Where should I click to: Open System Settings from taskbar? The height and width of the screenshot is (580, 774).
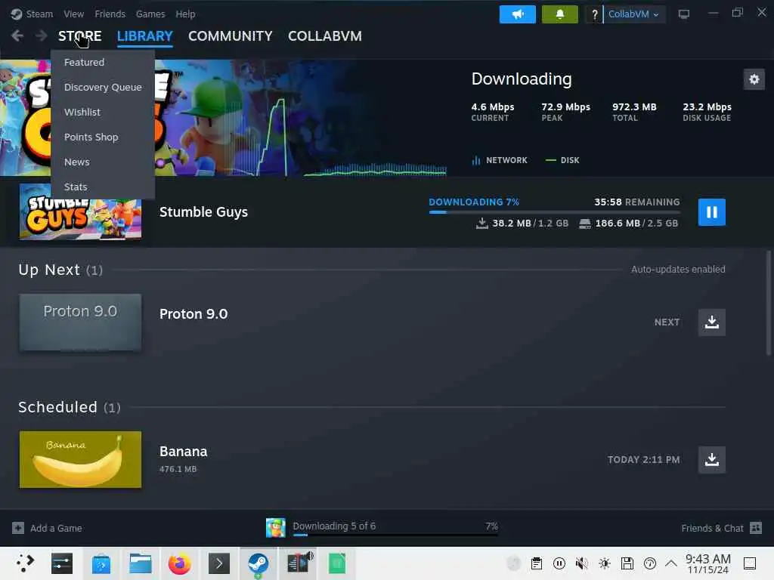(x=62, y=563)
